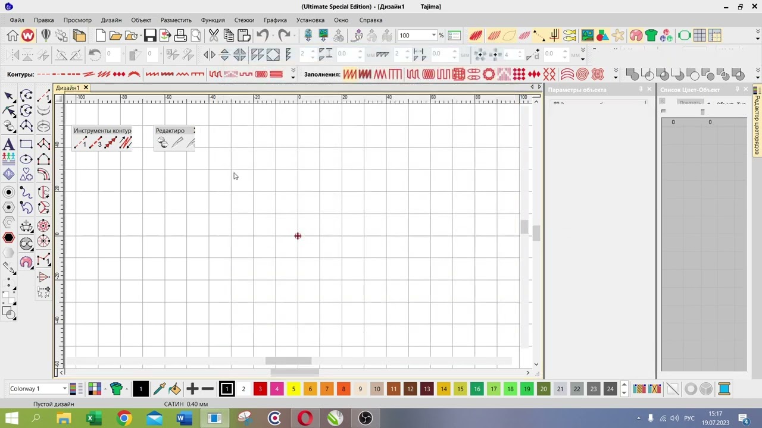Select the Lettering tool (letter A)
Image resolution: width=762 pixels, height=428 pixels.
pos(8,144)
